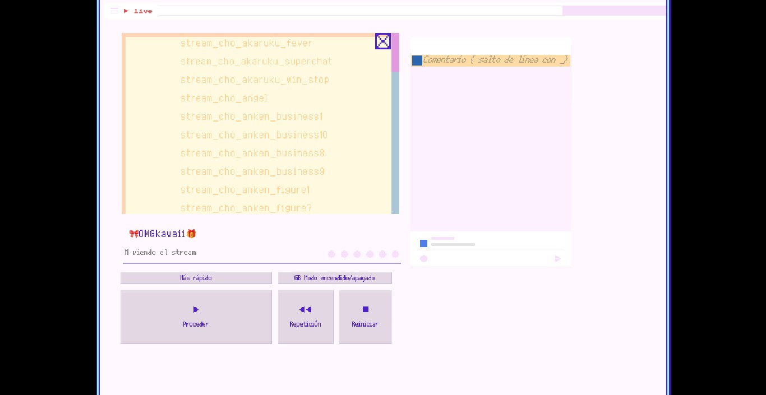Choose stream_cho_anken_business9 entry
The height and width of the screenshot is (395, 766).
(252, 171)
